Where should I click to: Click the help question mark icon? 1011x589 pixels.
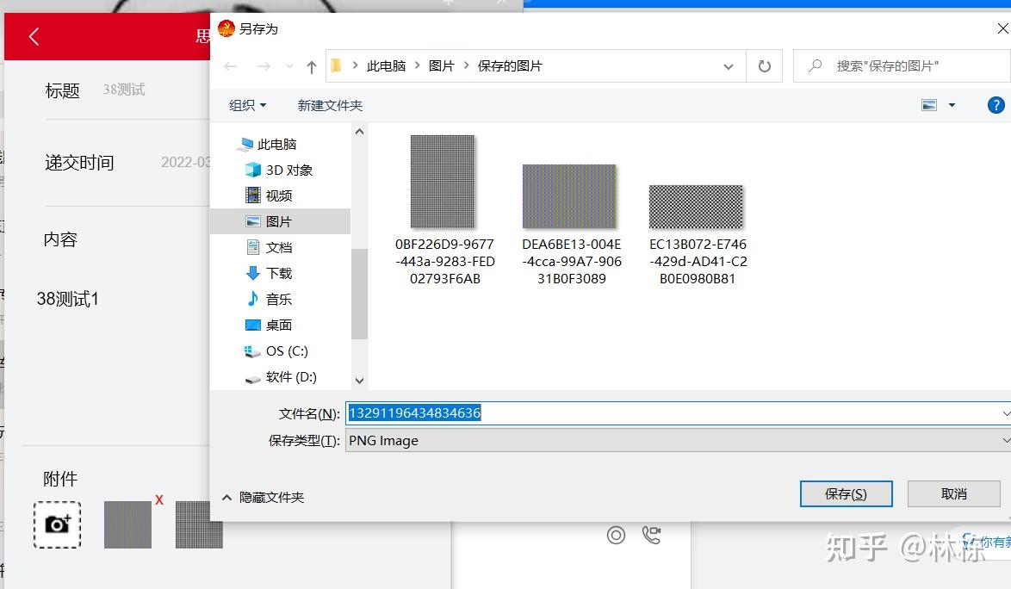[x=995, y=104]
